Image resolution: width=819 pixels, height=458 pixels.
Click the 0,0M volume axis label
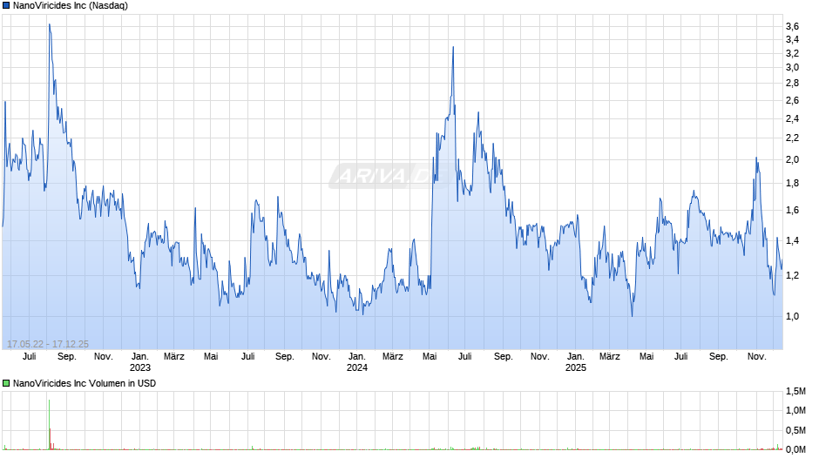pyautogui.click(x=796, y=449)
